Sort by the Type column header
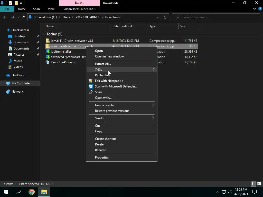This screenshot has width=263, height=197. pos(153,26)
